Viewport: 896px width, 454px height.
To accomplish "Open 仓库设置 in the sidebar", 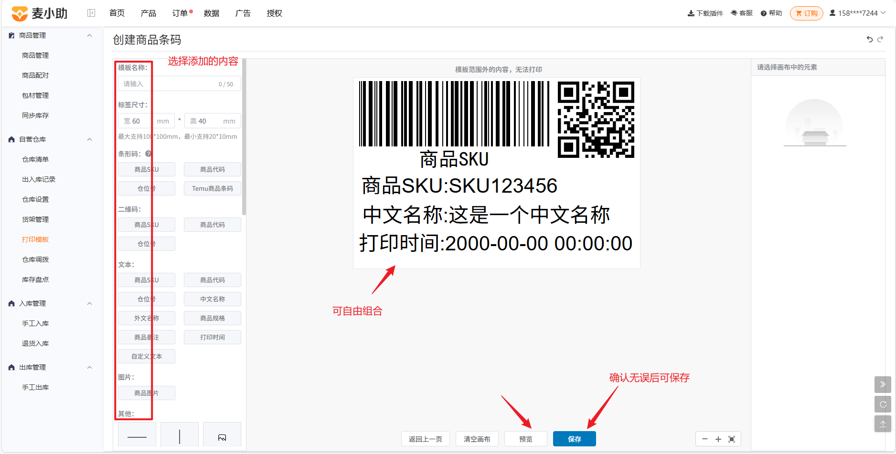I will (x=35, y=199).
